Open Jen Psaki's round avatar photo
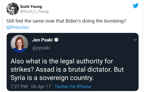This screenshot has width=149, height=92. click(19, 44)
